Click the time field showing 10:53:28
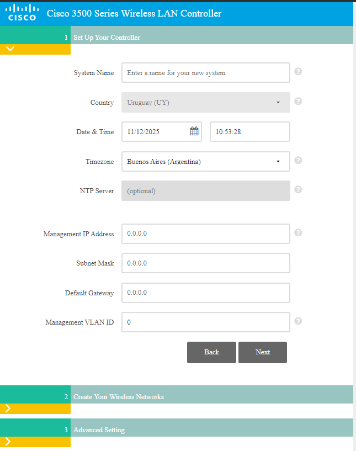The height and width of the screenshot is (451, 356). [x=249, y=132]
